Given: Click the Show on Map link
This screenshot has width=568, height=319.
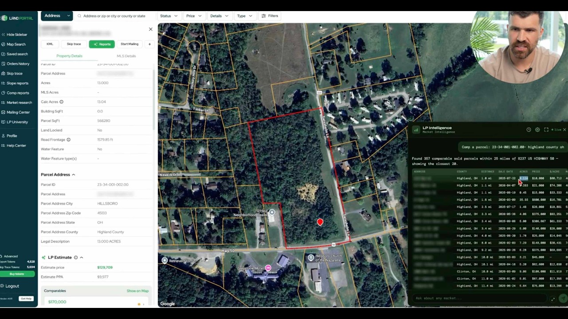Looking at the screenshot, I should click(138, 291).
